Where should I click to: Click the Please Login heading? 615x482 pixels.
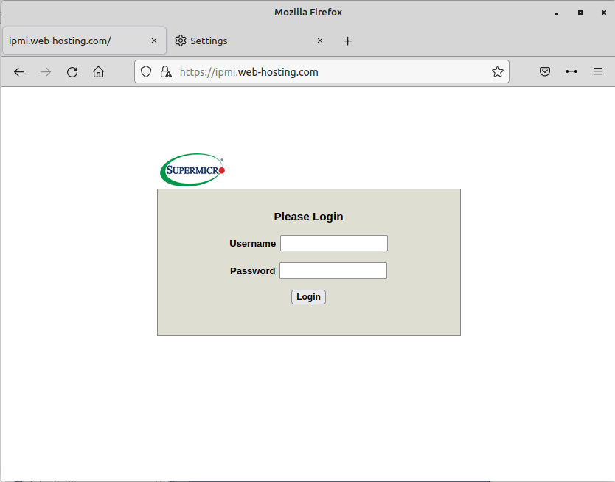pos(308,217)
